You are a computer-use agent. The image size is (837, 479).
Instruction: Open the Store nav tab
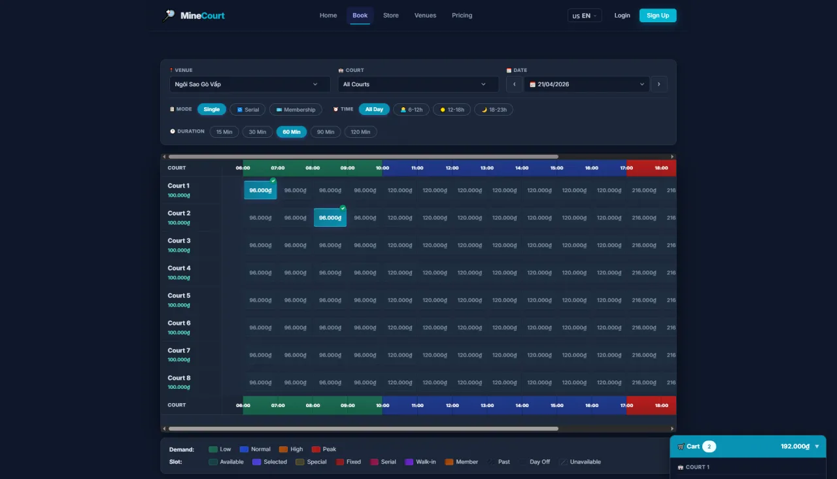tap(391, 16)
